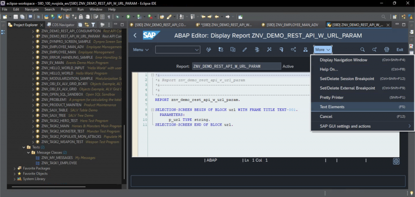Switch to CDS Navigator tab
415x197 pixels.
[61, 25]
